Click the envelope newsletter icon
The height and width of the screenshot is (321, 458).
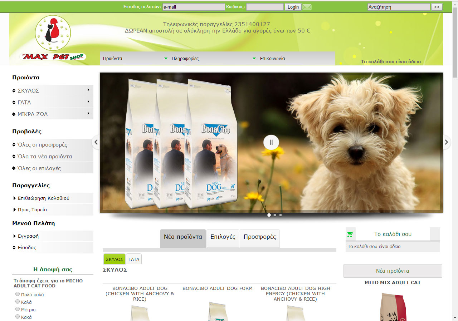coord(307,7)
